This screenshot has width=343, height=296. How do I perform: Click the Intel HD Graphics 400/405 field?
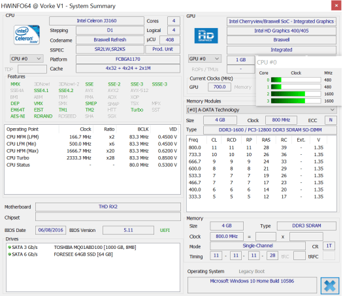[x=282, y=31]
